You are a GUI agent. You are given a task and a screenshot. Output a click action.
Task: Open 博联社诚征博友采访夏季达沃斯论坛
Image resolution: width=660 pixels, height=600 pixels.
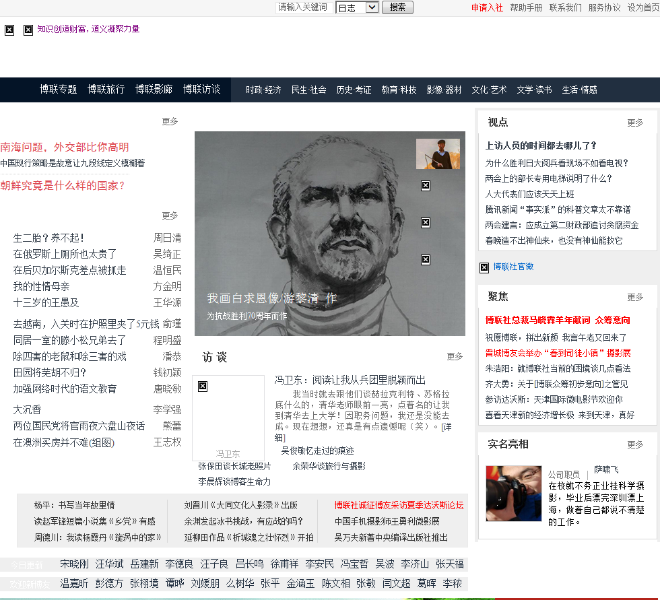point(399,505)
